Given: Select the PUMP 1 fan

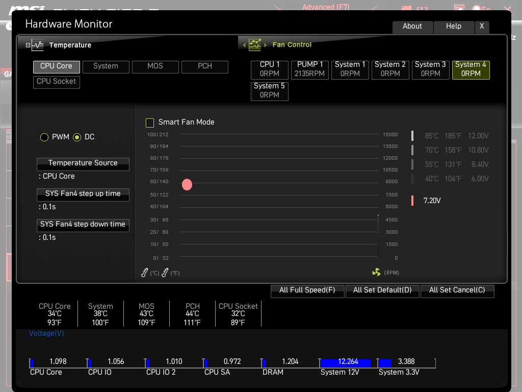Looking at the screenshot, I should click(x=310, y=69).
